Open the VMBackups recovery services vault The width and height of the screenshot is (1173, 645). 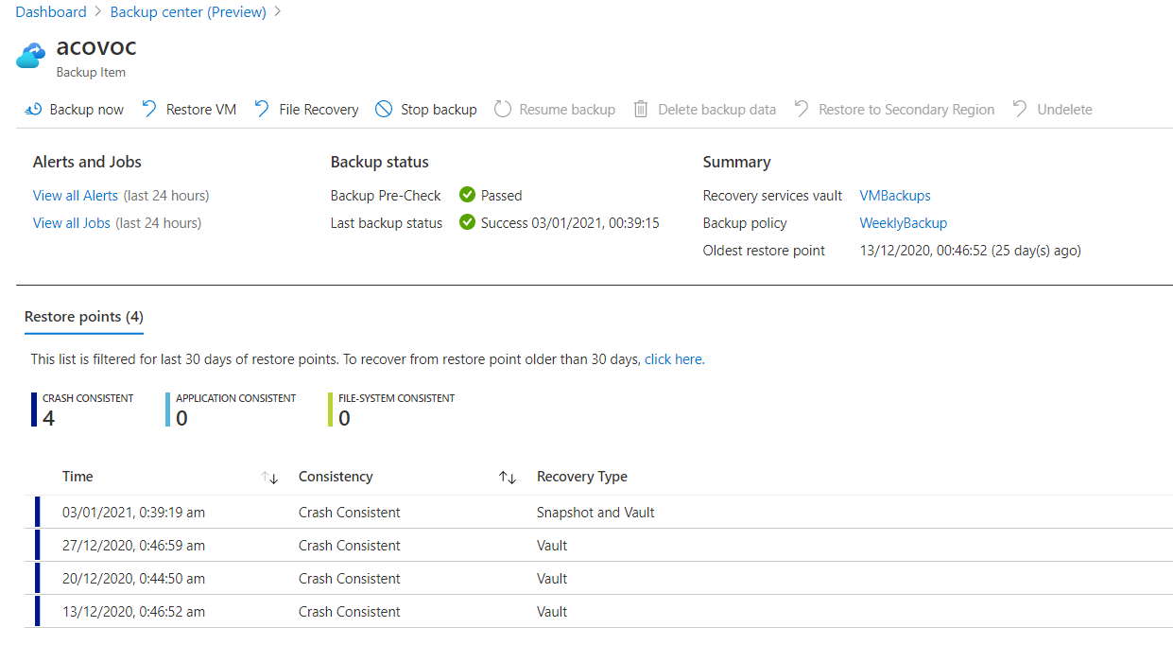tap(894, 195)
